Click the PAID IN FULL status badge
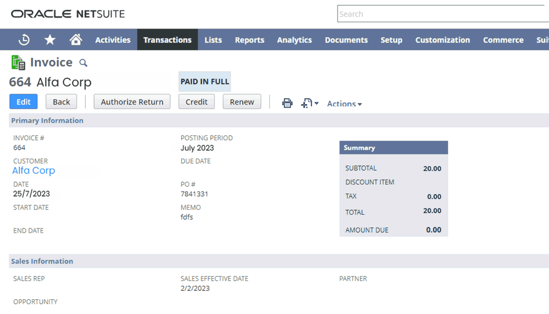The image size is (549, 314). [x=205, y=81]
